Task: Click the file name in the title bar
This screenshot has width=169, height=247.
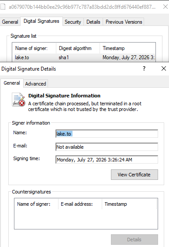Action: 82,7
